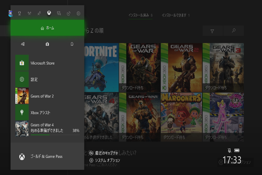Switch to インストールできます tab
The width and height of the screenshot is (262, 175).
[175, 15]
